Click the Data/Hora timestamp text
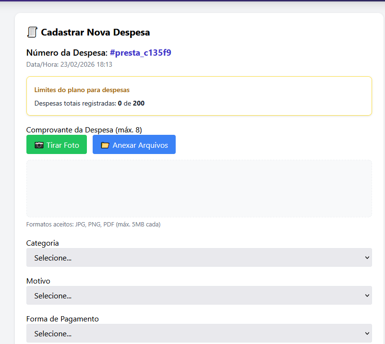This screenshot has width=385, height=344. pyautogui.click(x=69, y=64)
